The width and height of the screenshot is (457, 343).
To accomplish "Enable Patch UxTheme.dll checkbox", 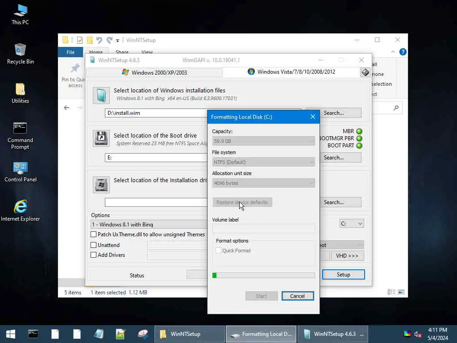I will [x=94, y=234].
